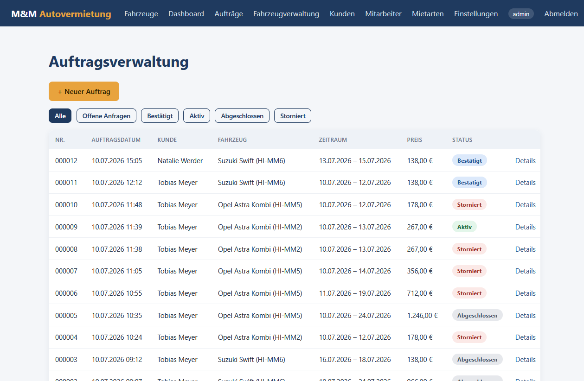Click the PREIS column header
This screenshot has width=584, height=381.
click(415, 140)
